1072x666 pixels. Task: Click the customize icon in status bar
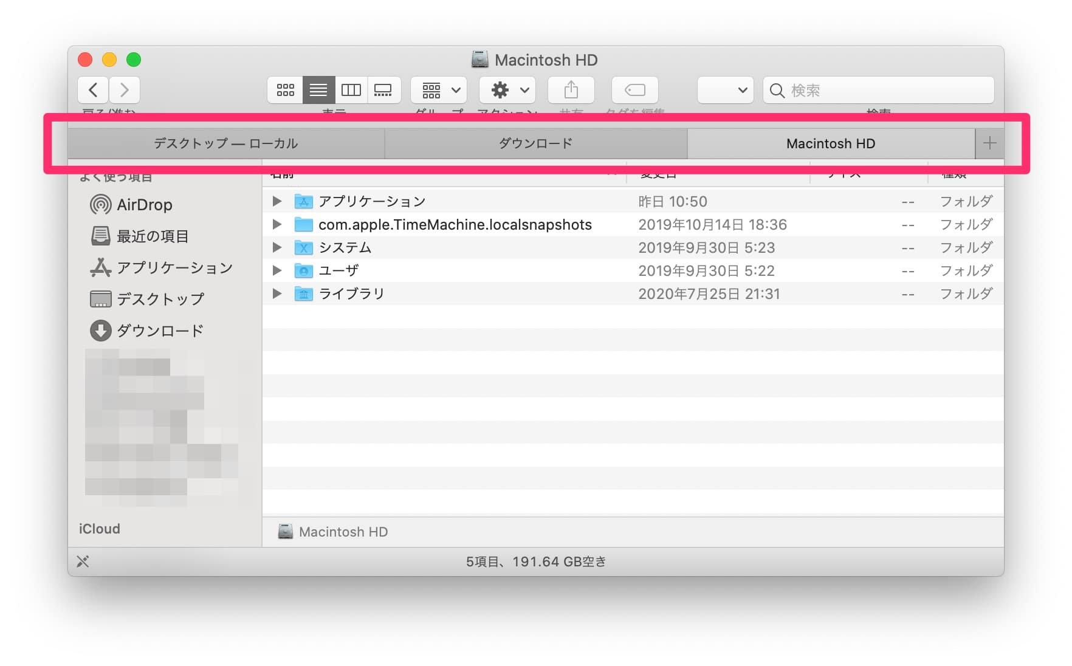pyautogui.click(x=83, y=561)
